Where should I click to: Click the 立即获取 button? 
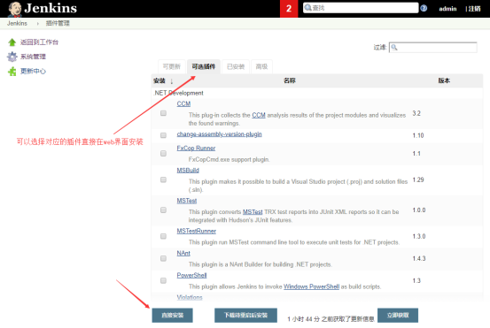point(398,316)
